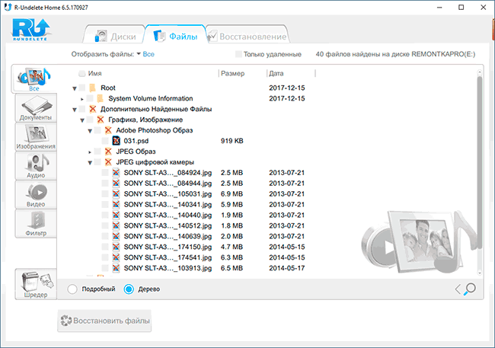Expand the JPEG Образ group
The height and width of the screenshot is (348, 495).
pos(90,152)
